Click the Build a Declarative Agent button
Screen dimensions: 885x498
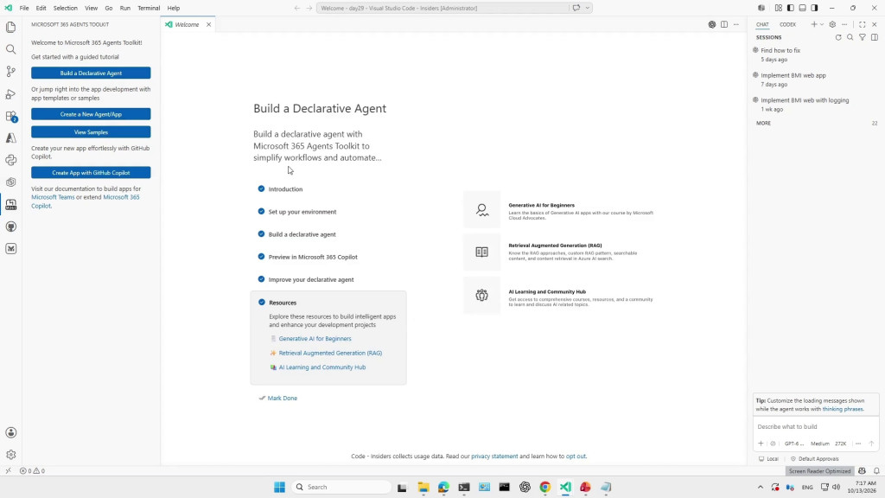point(91,73)
